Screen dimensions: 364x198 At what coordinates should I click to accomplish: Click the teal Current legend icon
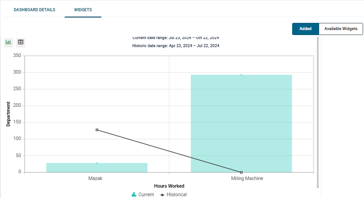pos(134,194)
